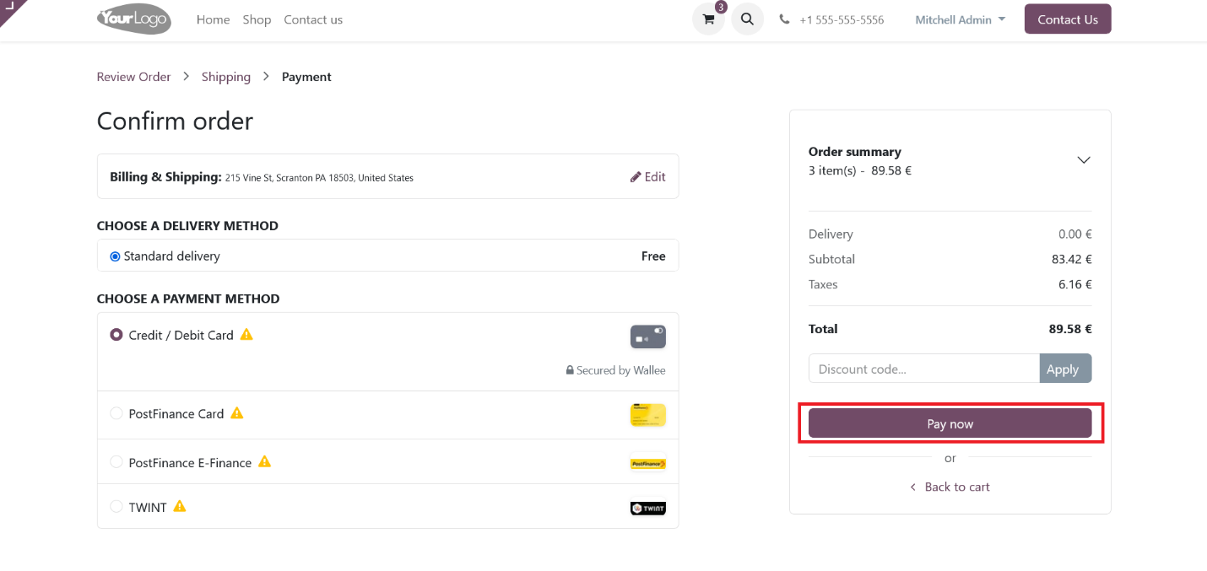Go to the Home menu item
This screenshot has width=1207, height=571.
(213, 19)
